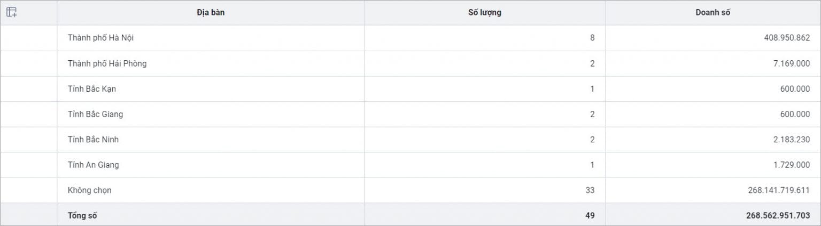The width and height of the screenshot is (821, 226).
Task: Click the quantity value 33
Action: pos(590,190)
